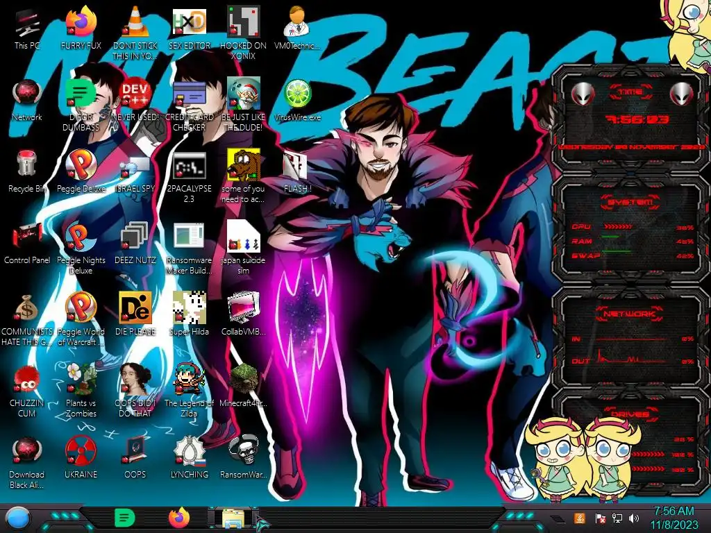Open the HxD SEX EDITOR shortcut
The height and width of the screenshot is (533, 711).
(189, 29)
